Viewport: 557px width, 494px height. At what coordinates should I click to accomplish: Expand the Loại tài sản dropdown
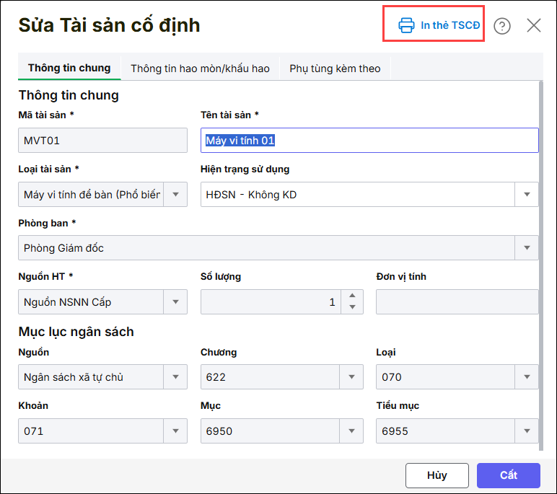pyautogui.click(x=175, y=195)
